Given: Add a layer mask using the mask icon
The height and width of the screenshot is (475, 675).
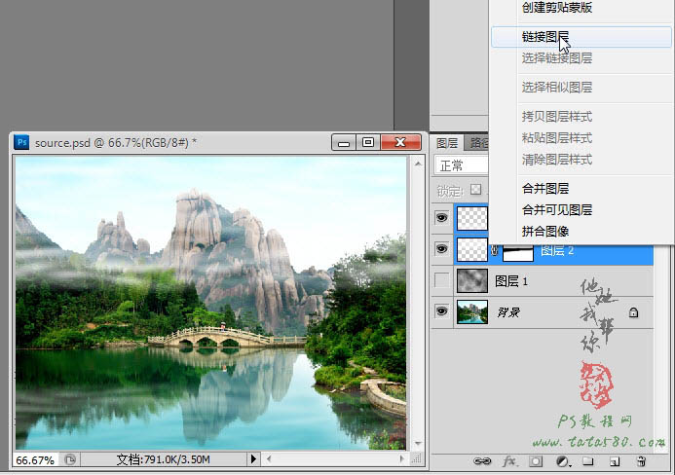Looking at the screenshot, I should point(536,461).
